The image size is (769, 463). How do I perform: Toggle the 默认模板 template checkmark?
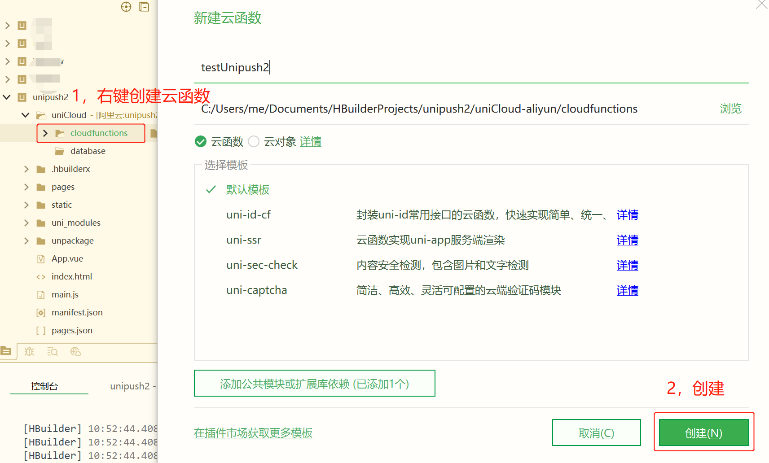pos(210,189)
